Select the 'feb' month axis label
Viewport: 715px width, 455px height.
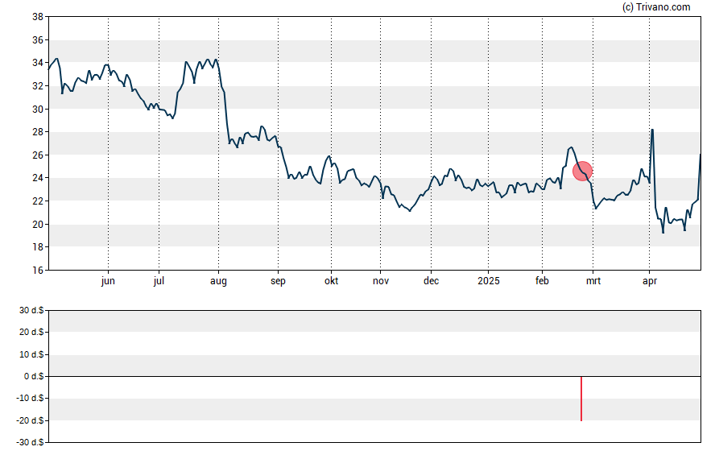click(542, 281)
